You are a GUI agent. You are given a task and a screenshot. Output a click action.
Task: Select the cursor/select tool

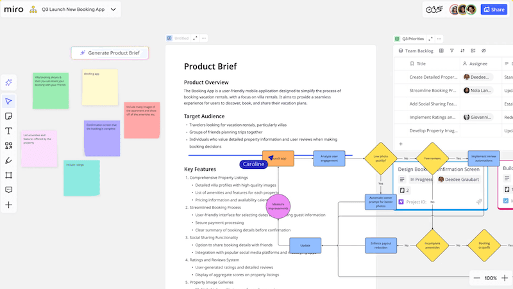pyautogui.click(x=9, y=102)
